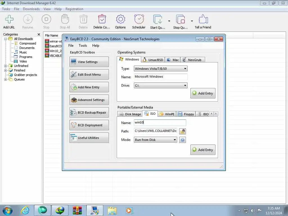Click the help icon next to Mode

click(182, 140)
